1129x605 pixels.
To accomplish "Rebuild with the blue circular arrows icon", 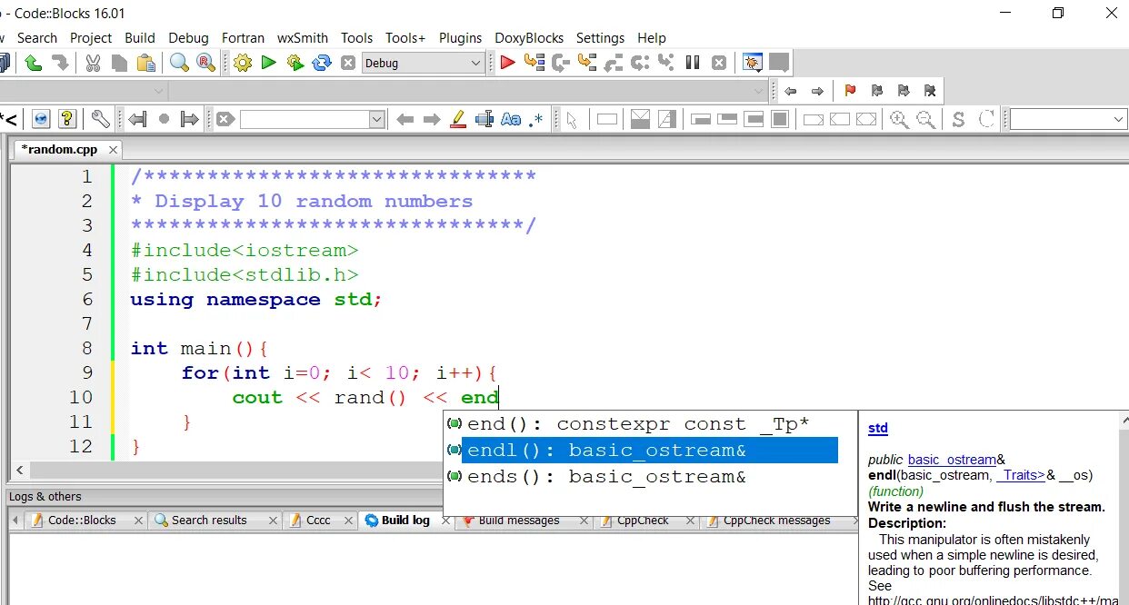I will click(321, 63).
